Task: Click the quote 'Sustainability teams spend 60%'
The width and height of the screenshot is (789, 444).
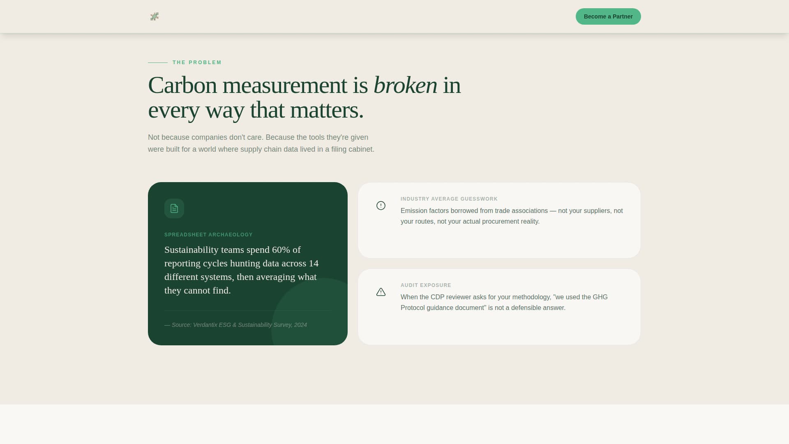Action: [x=242, y=270]
